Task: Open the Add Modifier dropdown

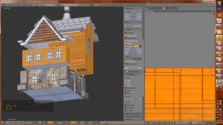Action: [x=179, y=11]
